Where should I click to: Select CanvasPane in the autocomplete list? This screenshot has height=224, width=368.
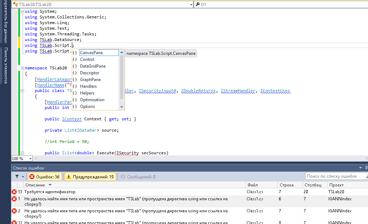(x=91, y=53)
